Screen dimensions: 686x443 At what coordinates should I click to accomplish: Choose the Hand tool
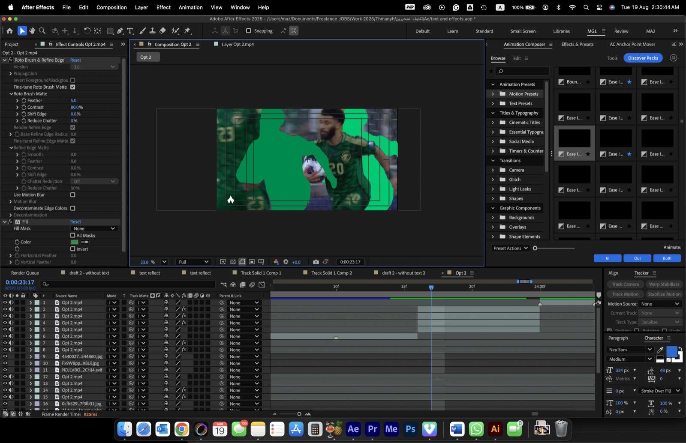[x=32, y=31]
